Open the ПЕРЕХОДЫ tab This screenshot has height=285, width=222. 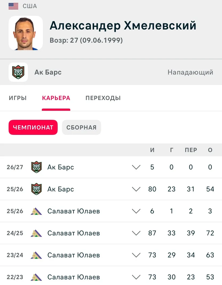[103, 98]
